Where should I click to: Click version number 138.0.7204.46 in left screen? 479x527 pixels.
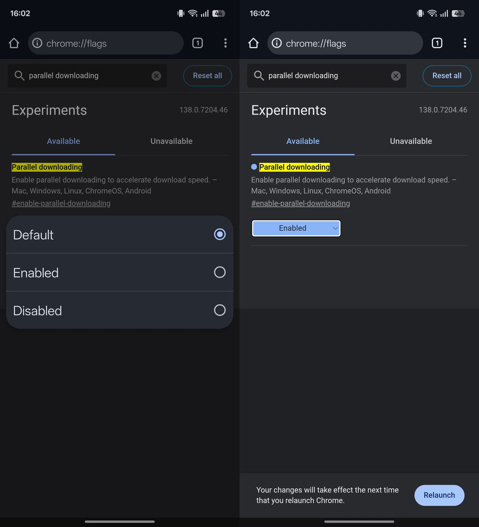(x=204, y=110)
